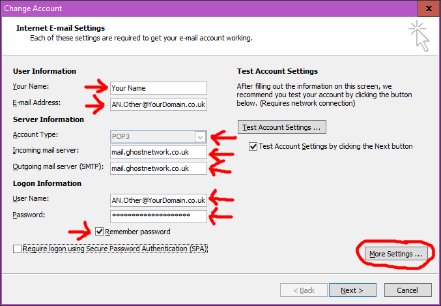This screenshot has width=441, height=306.
Task: Close the Change Account dialog window
Action: pos(426,8)
